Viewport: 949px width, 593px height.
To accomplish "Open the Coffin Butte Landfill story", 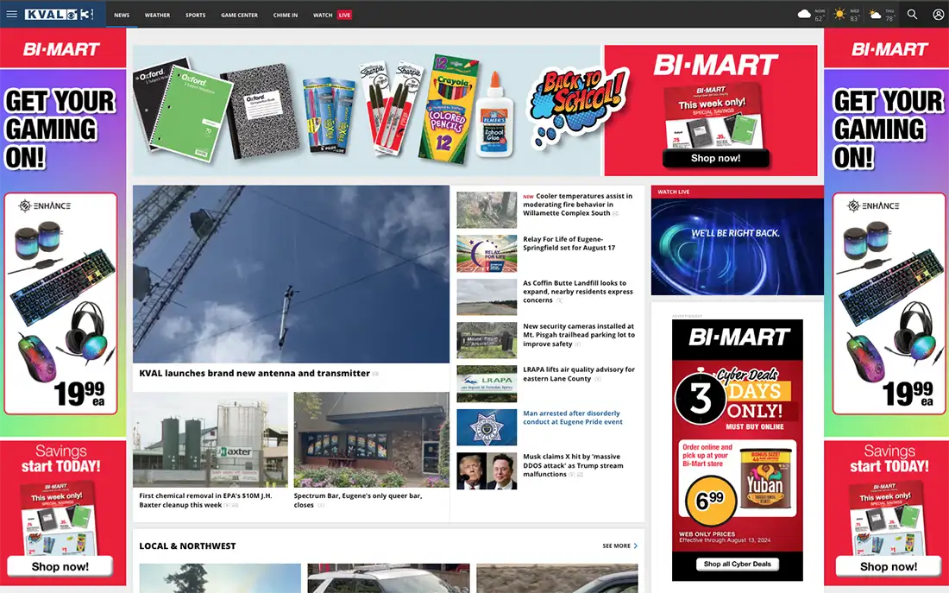I will 578,292.
